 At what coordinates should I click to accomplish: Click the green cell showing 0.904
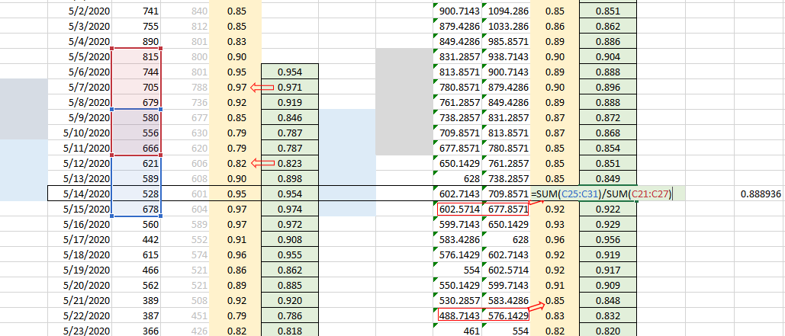(608, 56)
